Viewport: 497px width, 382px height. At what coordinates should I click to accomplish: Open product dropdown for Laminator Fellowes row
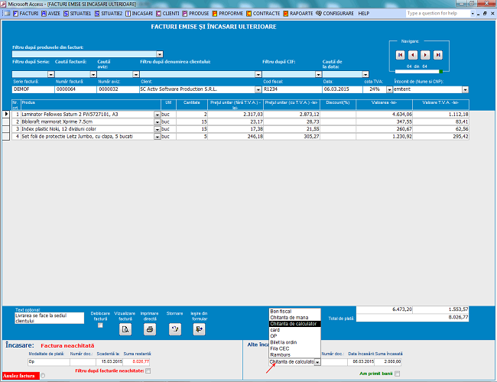(x=158, y=115)
